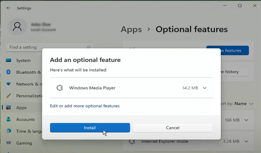Click the user profile avatar
This screenshot has height=153, width=261.
(18, 27)
